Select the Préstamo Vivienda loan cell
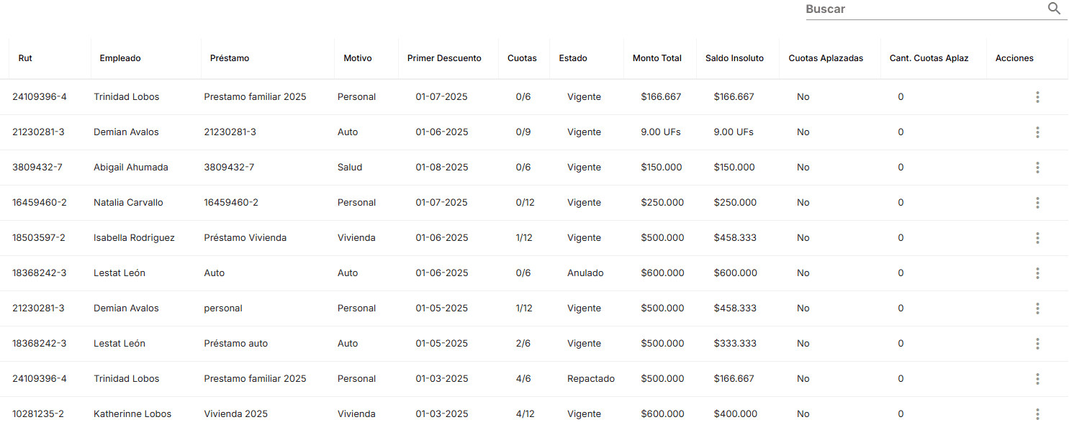Screen dimensions: 1069x430 point(245,238)
